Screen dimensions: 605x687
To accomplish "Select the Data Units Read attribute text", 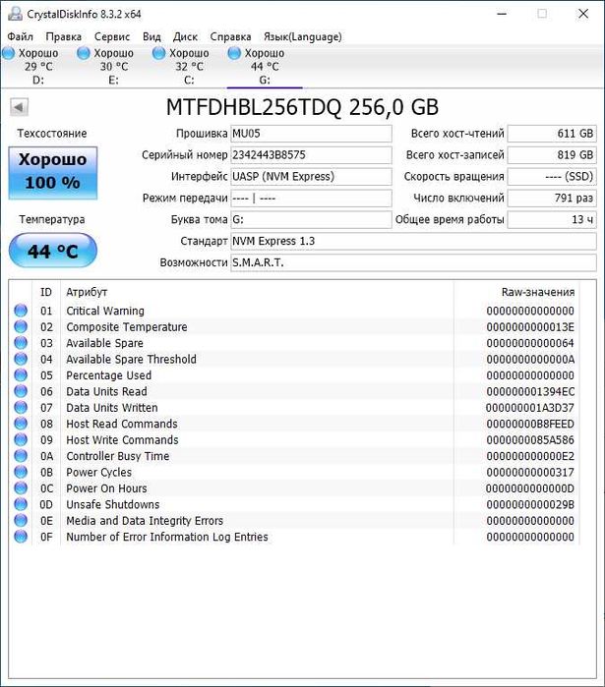I will (106, 391).
